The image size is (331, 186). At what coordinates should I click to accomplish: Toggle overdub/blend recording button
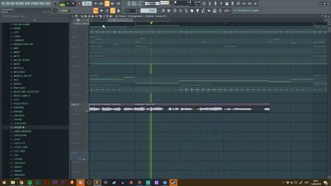click(x=113, y=4)
